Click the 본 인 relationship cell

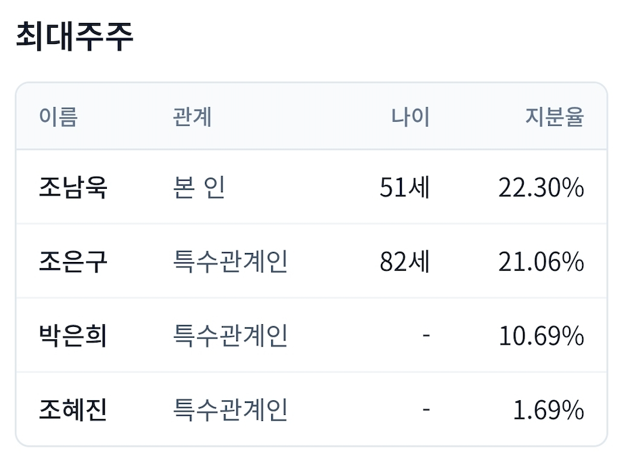199,187
